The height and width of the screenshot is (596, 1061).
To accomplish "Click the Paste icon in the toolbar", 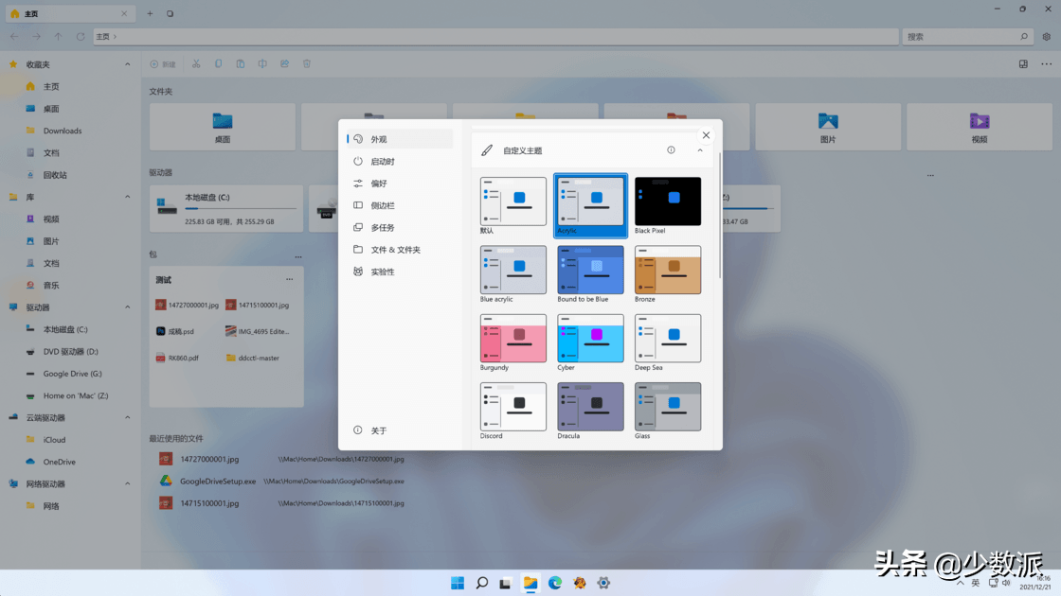I will click(241, 63).
